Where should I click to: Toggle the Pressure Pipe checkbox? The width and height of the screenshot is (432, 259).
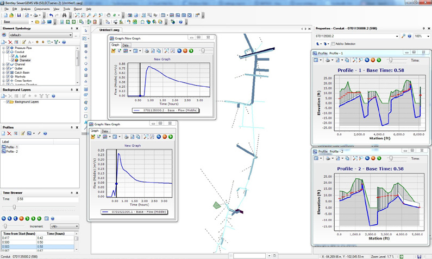pos(8,48)
